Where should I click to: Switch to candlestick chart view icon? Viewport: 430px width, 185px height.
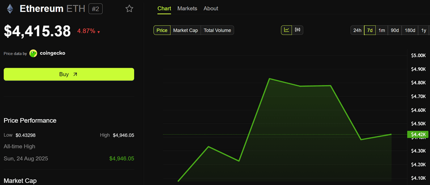tap(298, 30)
